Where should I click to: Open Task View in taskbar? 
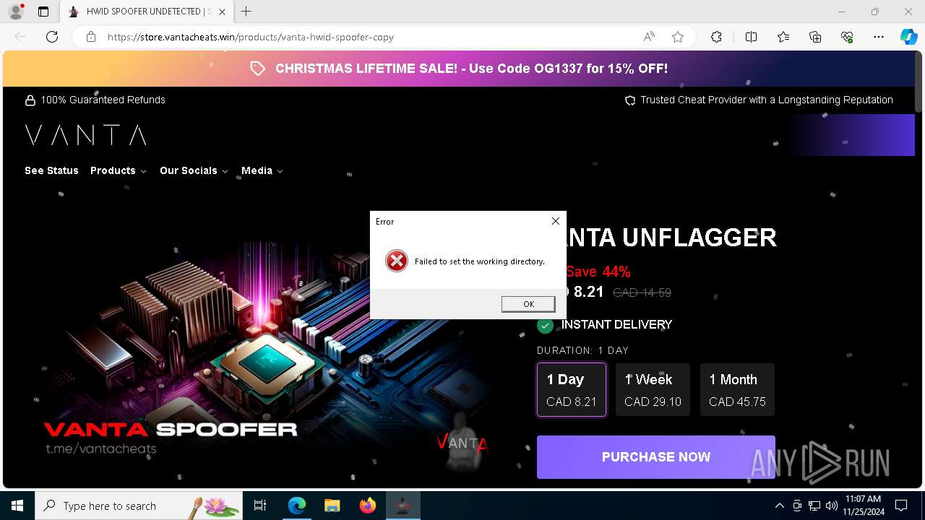tap(260, 506)
